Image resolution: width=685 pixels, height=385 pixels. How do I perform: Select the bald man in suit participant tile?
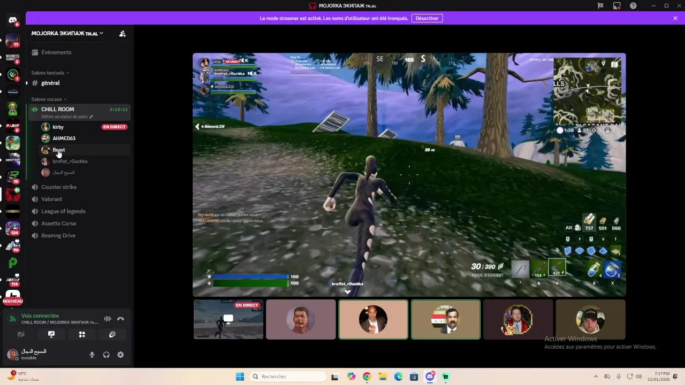(374, 319)
